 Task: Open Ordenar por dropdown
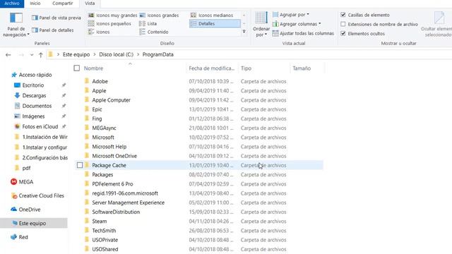[261, 25]
